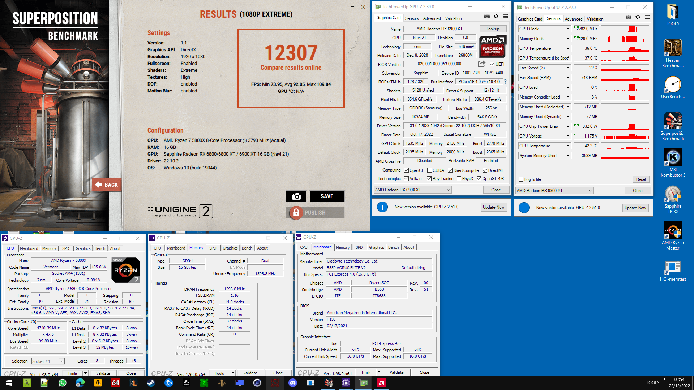694x390 pixels.
Task: Open Epic Games Launcher from taskbar
Action: coord(186,383)
